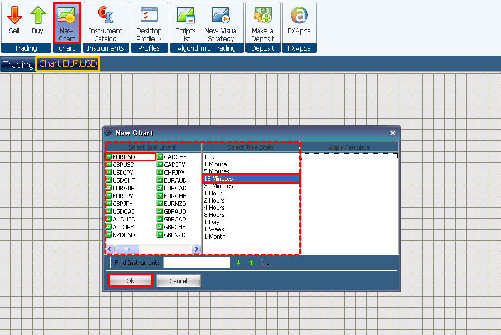This screenshot has width=501, height=335.
Task: Choose 1 Week time scale
Action: (x=251, y=229)
